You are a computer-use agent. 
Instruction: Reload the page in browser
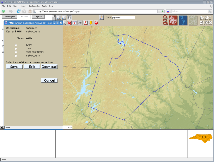click(x=19, y=11)
